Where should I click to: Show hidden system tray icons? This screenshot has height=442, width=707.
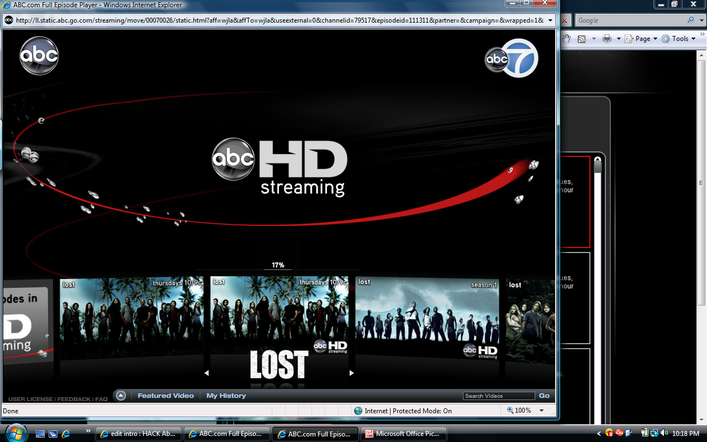pos(599,434)
